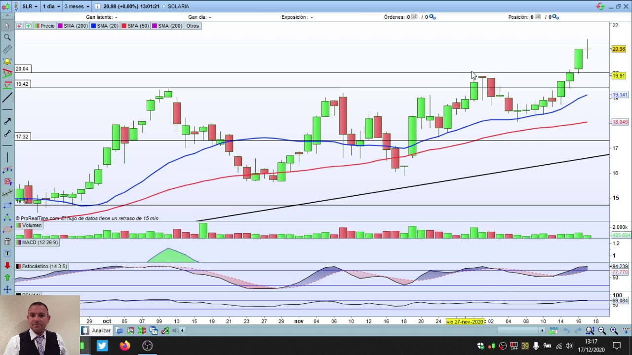Open the candlestick chart style icon
This screenshot has height=355, width=632.
(x=6, y=6)
